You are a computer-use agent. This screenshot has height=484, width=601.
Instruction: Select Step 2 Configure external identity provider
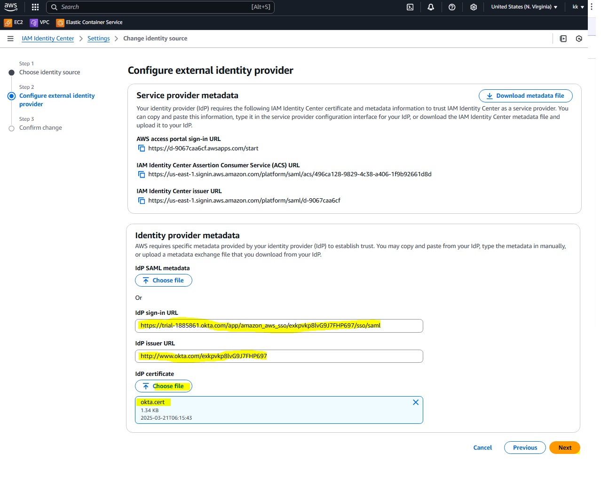(56, 100)
